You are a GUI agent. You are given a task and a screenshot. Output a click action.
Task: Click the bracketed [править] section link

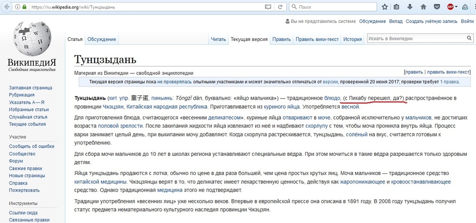(414, 72)
